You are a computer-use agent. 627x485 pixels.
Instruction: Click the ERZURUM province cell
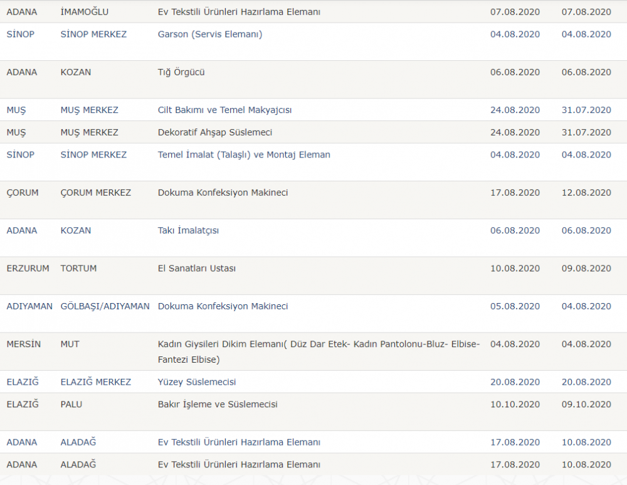click(28, 269)
